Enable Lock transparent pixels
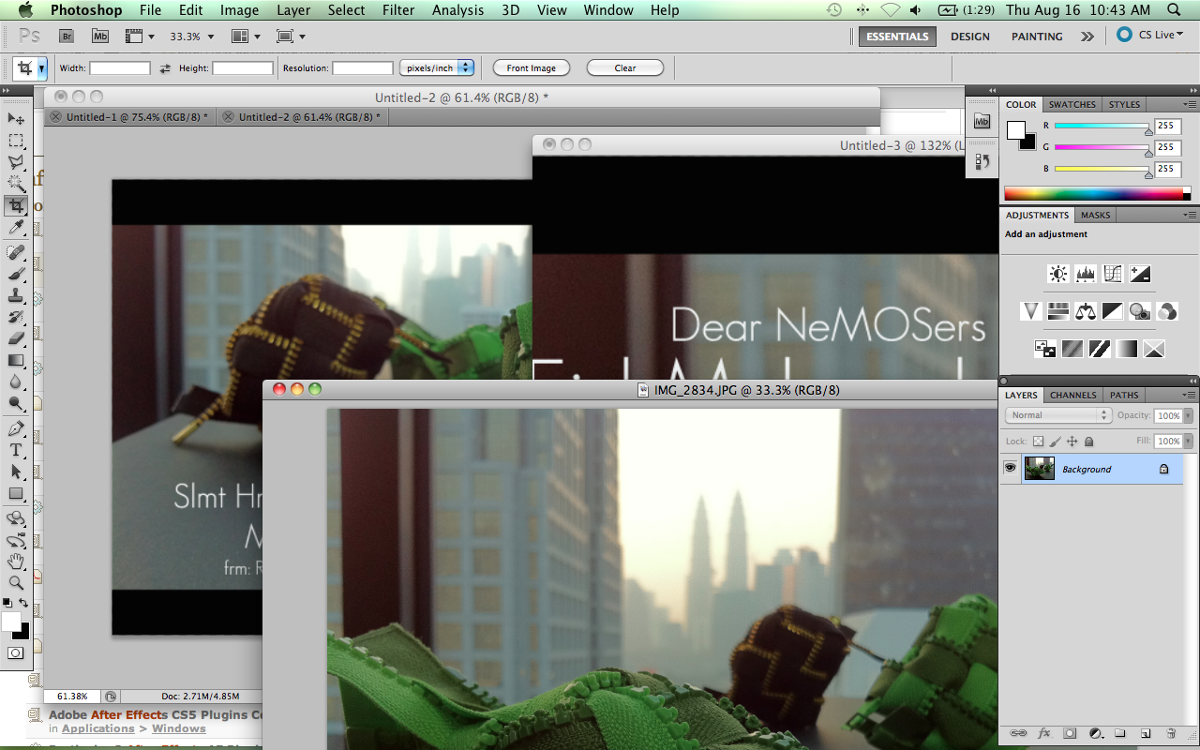 (1037, 441)
